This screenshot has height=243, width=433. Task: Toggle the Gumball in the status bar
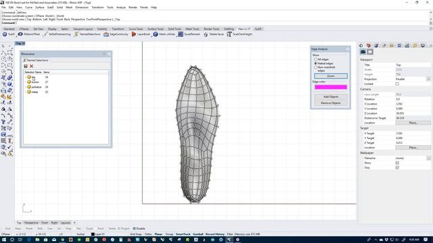pyautogui.click(x=198, y=234)
